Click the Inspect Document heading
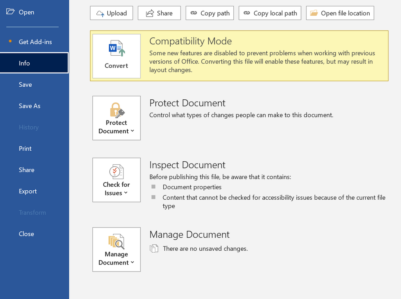Image resolution: width=401 pixels, height=299 pixels. (x=187, y=165)
